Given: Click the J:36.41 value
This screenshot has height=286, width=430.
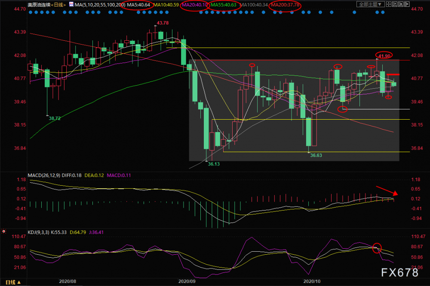Looking at the screenshot, I should coord(96,232).
